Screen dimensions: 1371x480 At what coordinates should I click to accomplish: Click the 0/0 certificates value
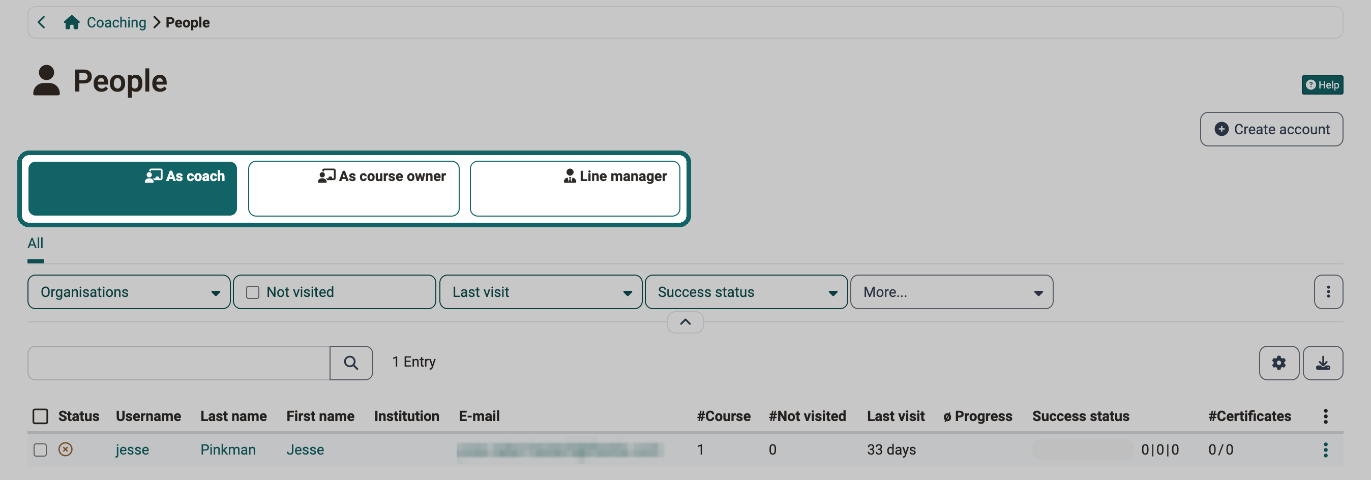[1220, 449]
